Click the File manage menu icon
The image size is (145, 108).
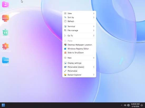point(65,30)
